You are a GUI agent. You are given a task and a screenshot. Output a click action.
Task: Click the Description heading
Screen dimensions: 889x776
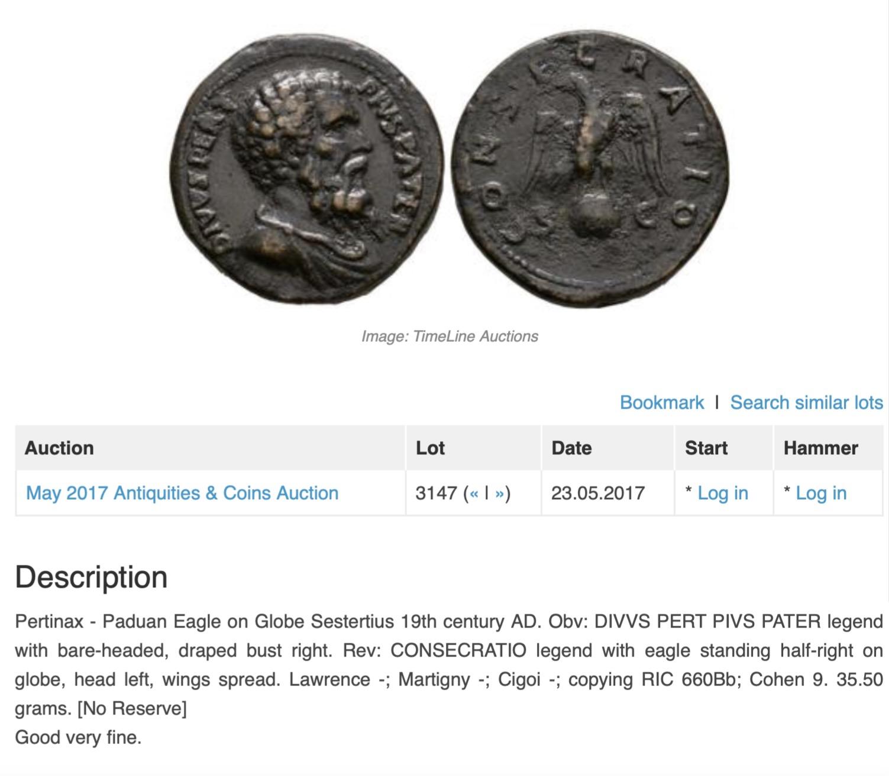91,577
